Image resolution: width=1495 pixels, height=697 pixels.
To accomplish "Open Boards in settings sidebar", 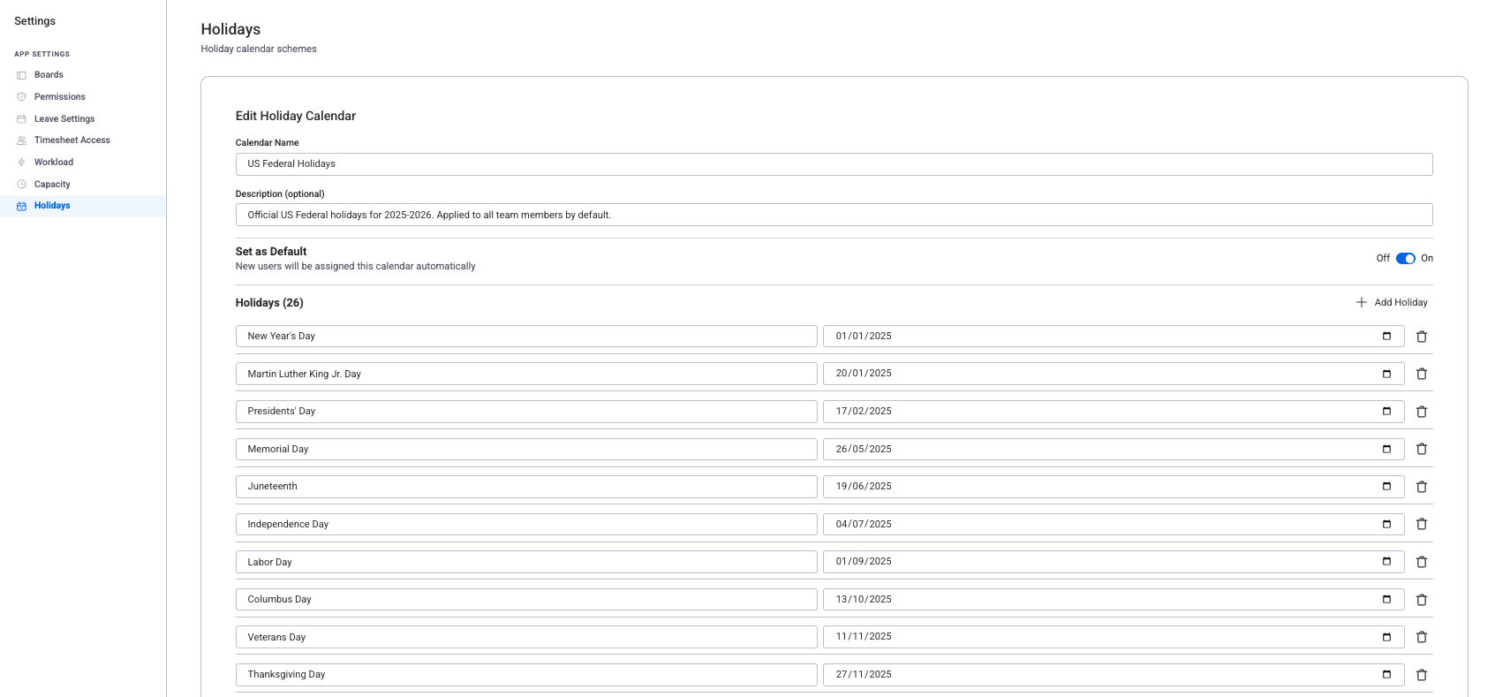I will (49, 75).
